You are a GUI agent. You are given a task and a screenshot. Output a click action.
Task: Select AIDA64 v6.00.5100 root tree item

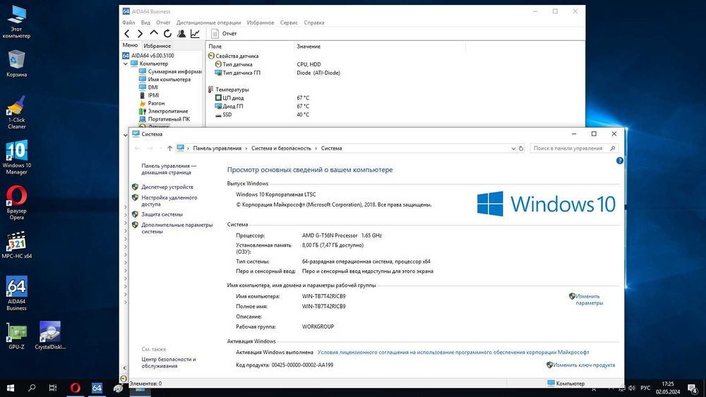point(148,56)
